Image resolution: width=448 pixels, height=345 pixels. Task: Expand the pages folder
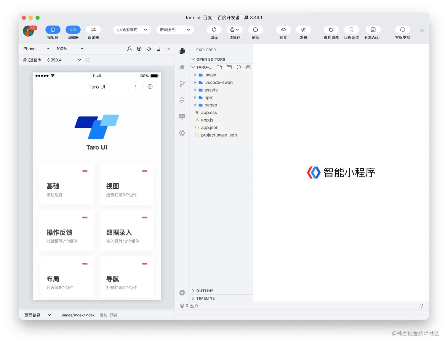click(x=221, y=105)
